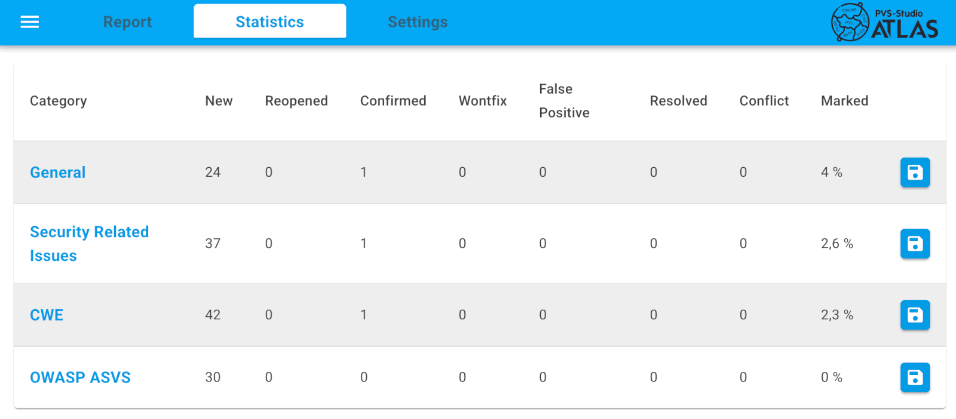
Task: Click the Resolved column header
Action: click(x=679, y=101)
